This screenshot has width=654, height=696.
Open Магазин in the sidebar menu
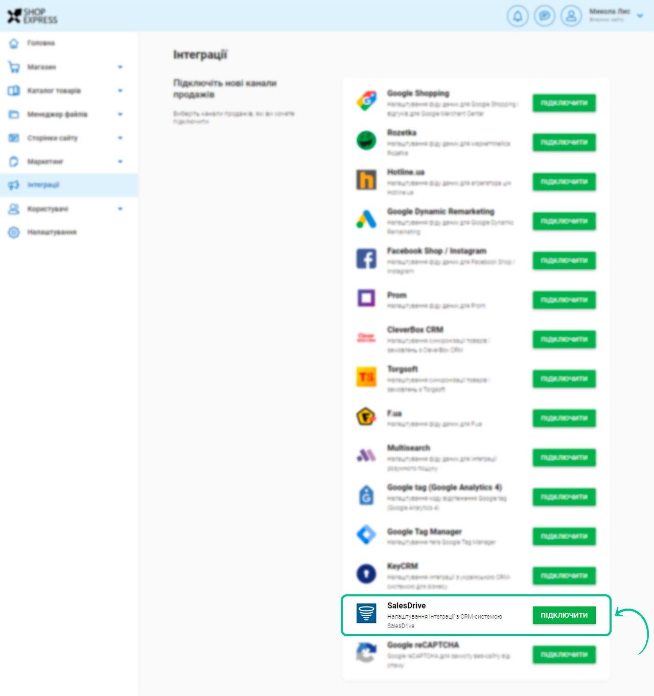tap(42, 67)
